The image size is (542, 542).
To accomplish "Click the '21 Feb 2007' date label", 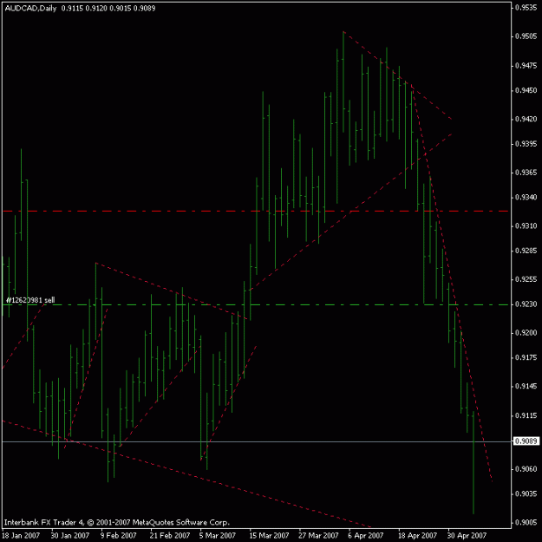I will 170,535.
